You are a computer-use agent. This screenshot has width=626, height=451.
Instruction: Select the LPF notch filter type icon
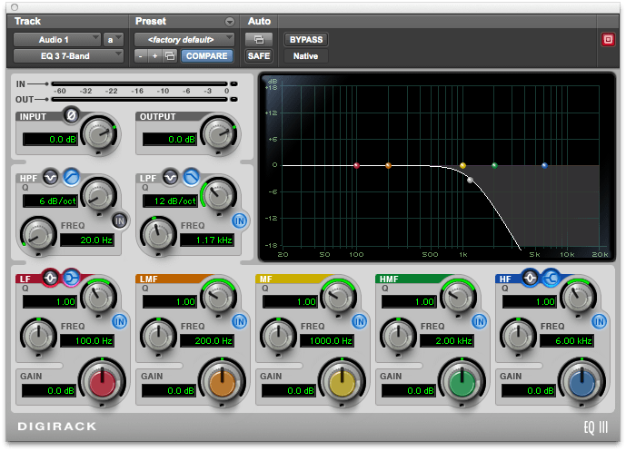pyautogui.click(x=172, y=176)
